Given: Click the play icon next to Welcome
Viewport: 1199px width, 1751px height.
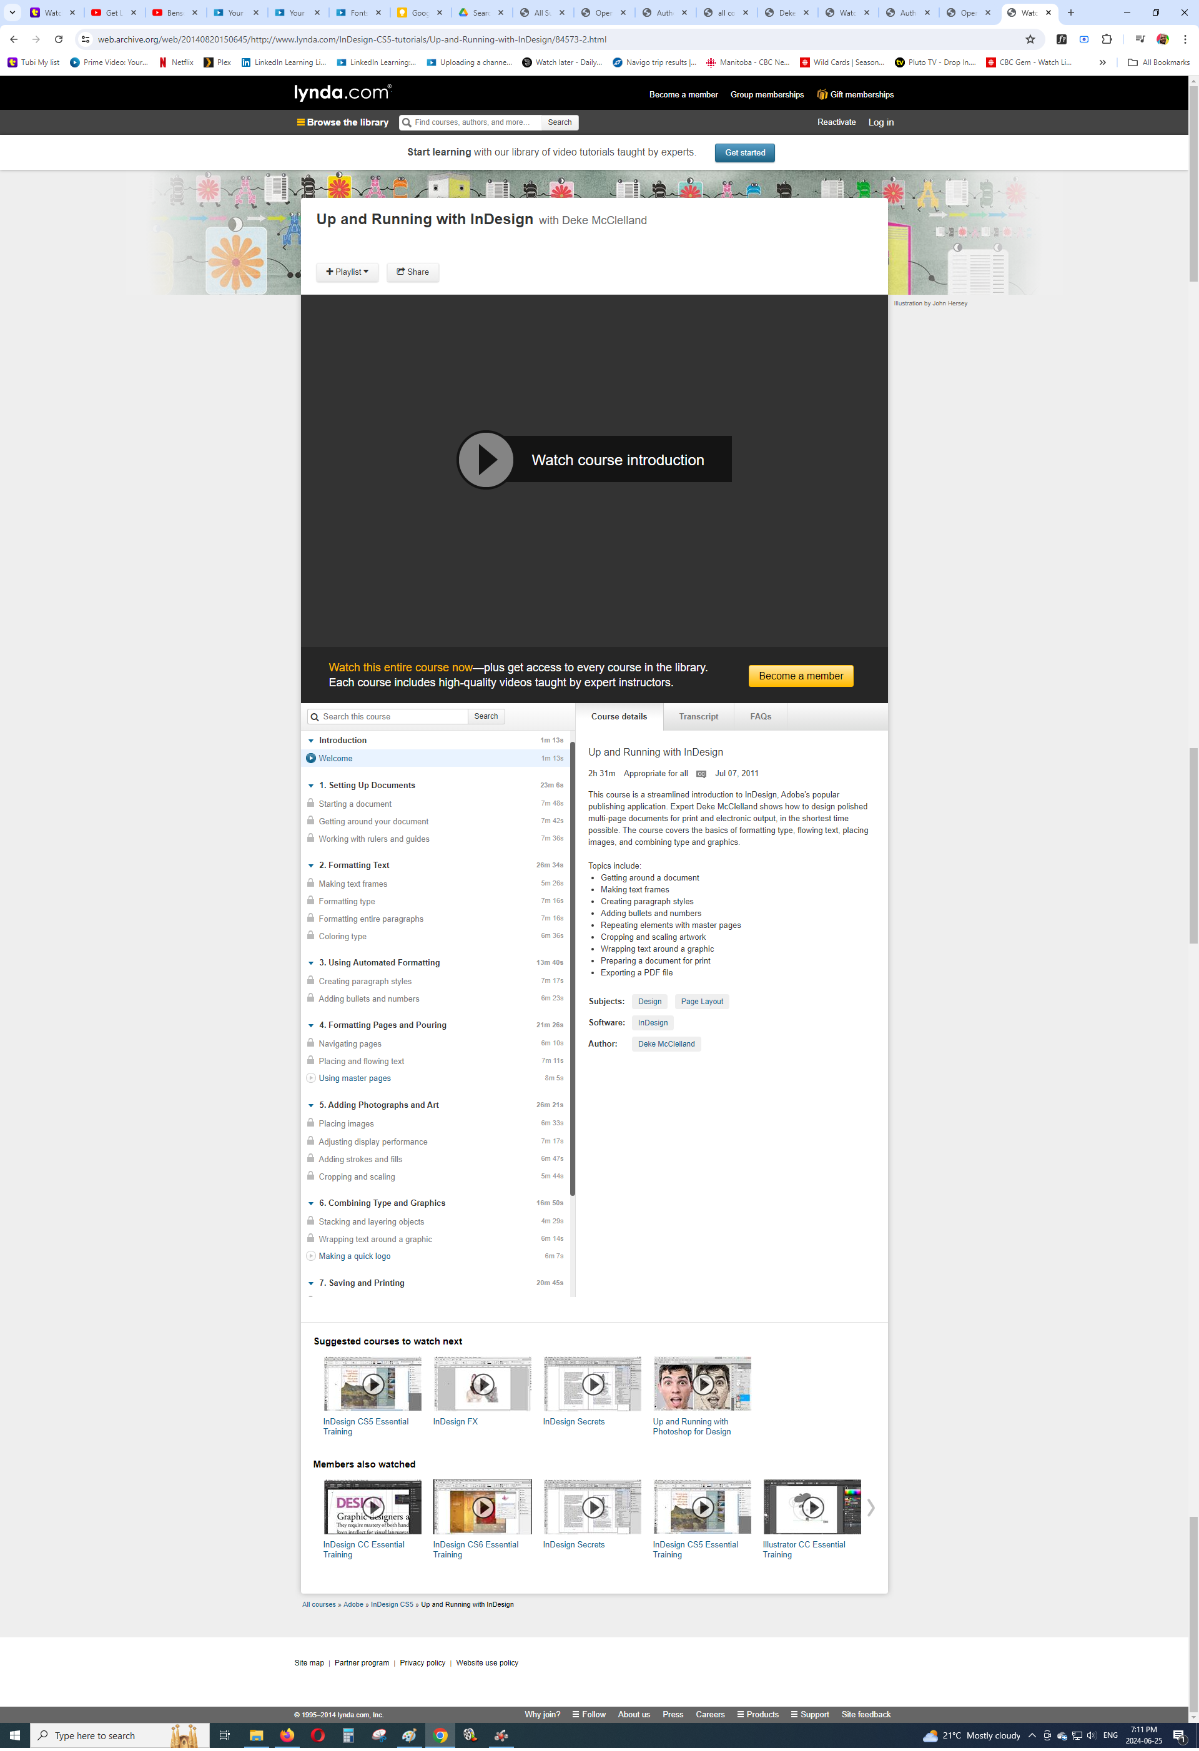Looking at the screenshot, I should [310, 759].
